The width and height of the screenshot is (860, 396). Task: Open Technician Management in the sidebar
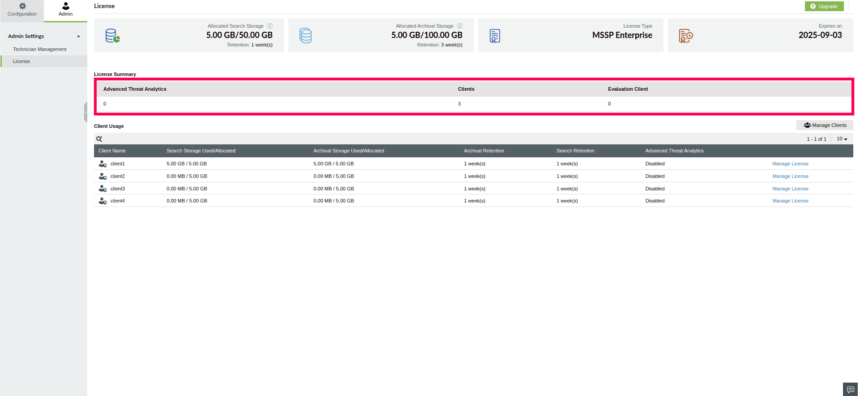[x=39, y=49]
